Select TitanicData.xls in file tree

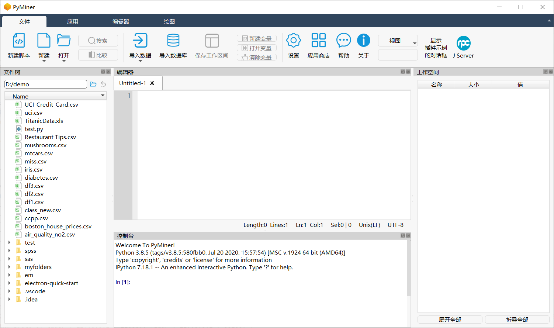44,121
